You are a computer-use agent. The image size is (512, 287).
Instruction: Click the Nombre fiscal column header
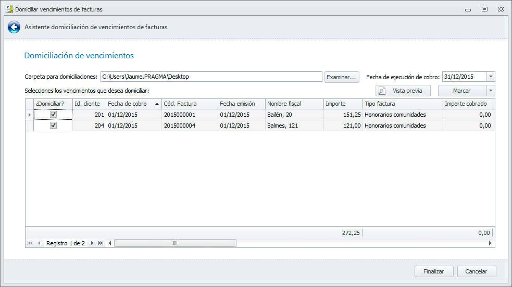point(294,104)
